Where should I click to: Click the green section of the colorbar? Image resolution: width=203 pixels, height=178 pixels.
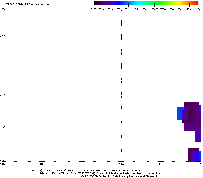click(x=159, y=4)
